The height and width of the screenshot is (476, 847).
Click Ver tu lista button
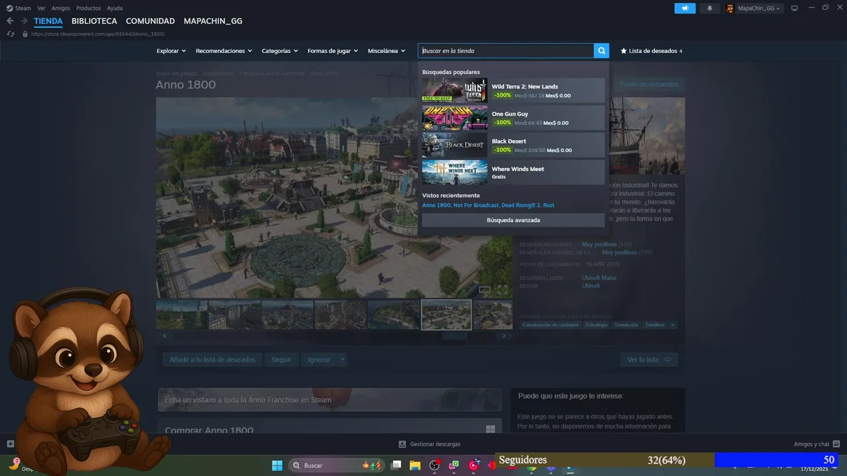tap(649, 360)
